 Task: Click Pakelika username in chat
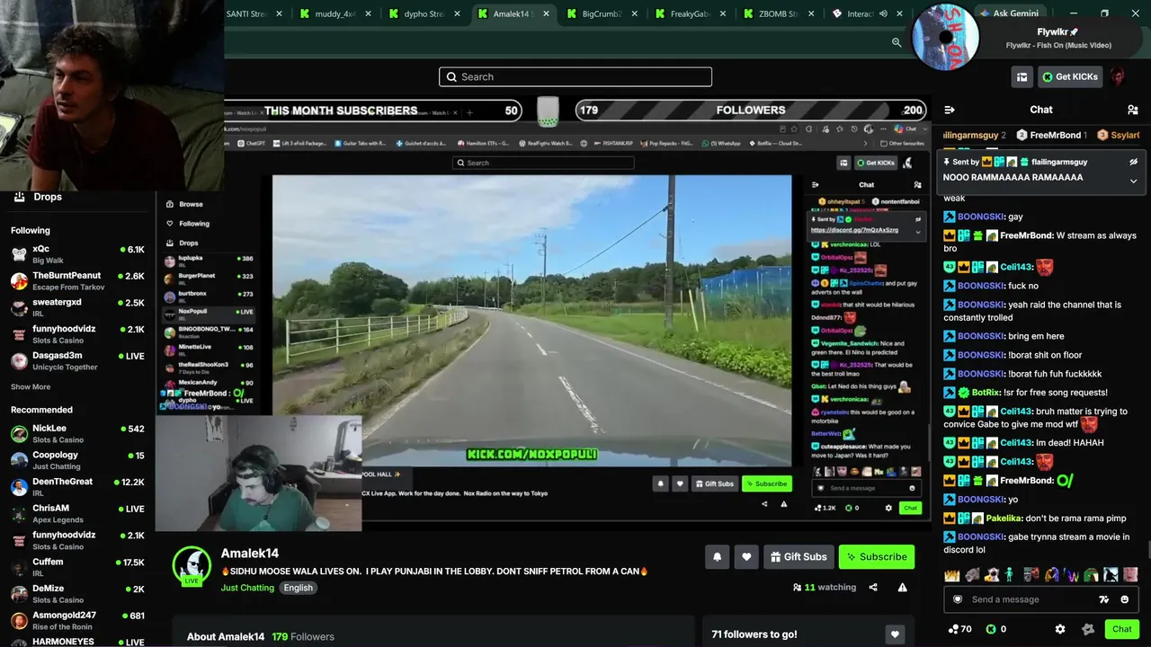tap(1003, 518)
